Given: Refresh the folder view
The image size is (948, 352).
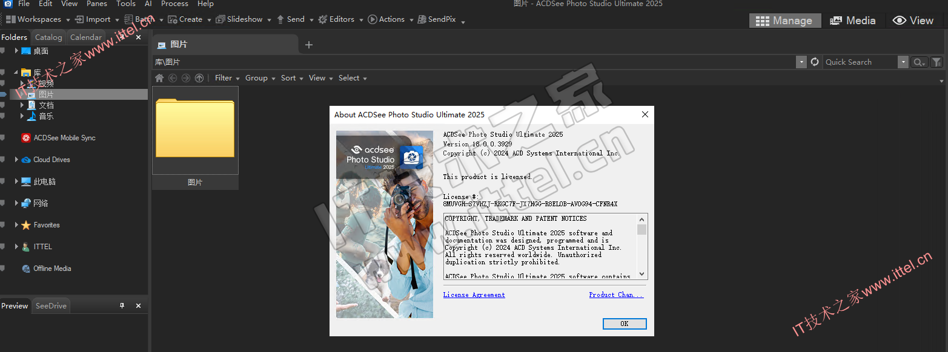Looking at the screenshot, I should 815,62.
